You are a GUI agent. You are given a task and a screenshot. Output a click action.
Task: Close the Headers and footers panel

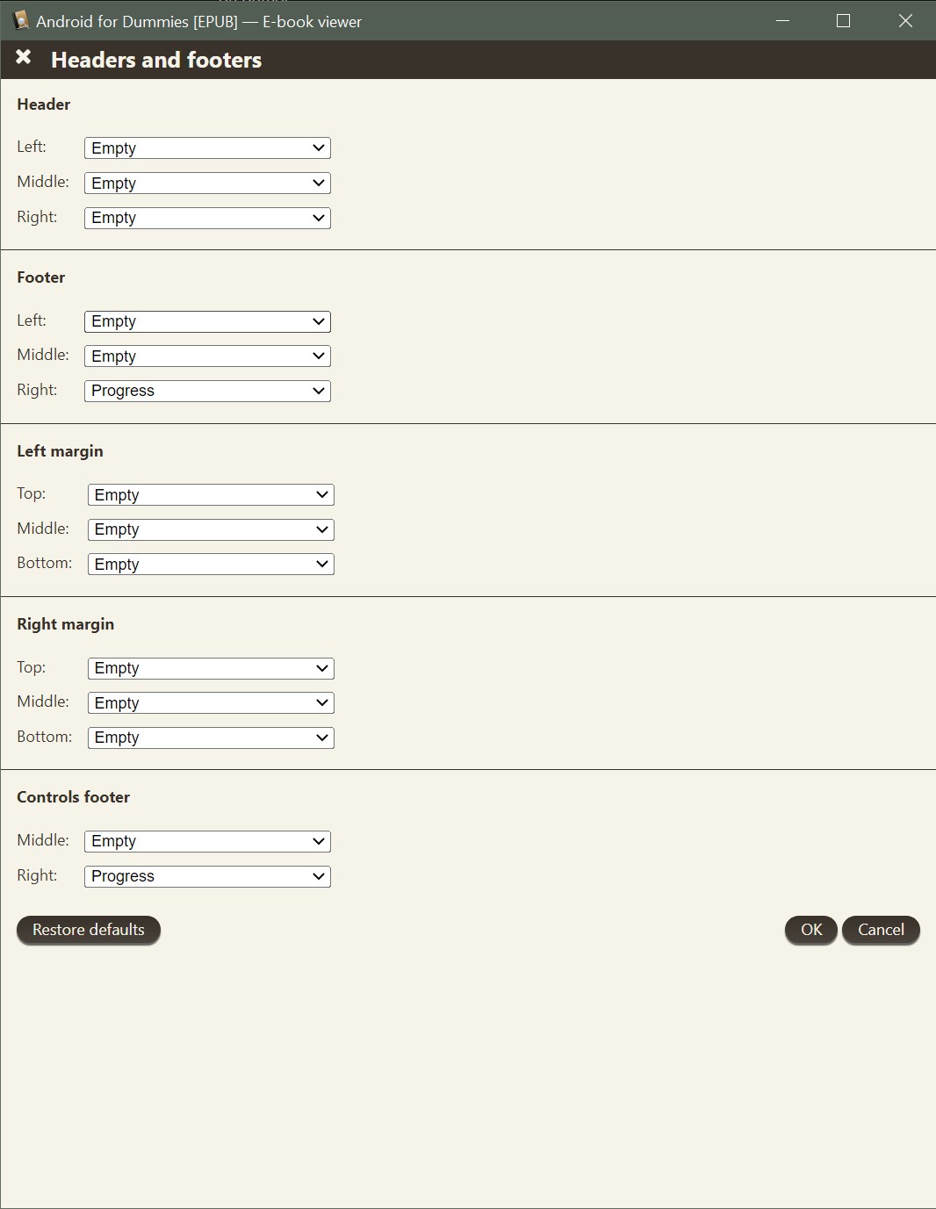(x=24, y=58)
